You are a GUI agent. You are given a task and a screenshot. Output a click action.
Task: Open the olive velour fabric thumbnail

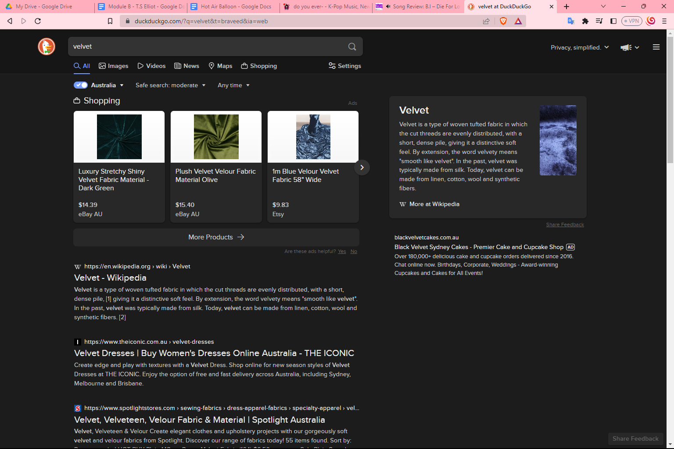216,137
